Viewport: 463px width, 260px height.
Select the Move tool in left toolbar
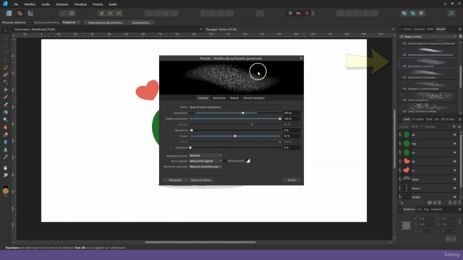[5, 30]
